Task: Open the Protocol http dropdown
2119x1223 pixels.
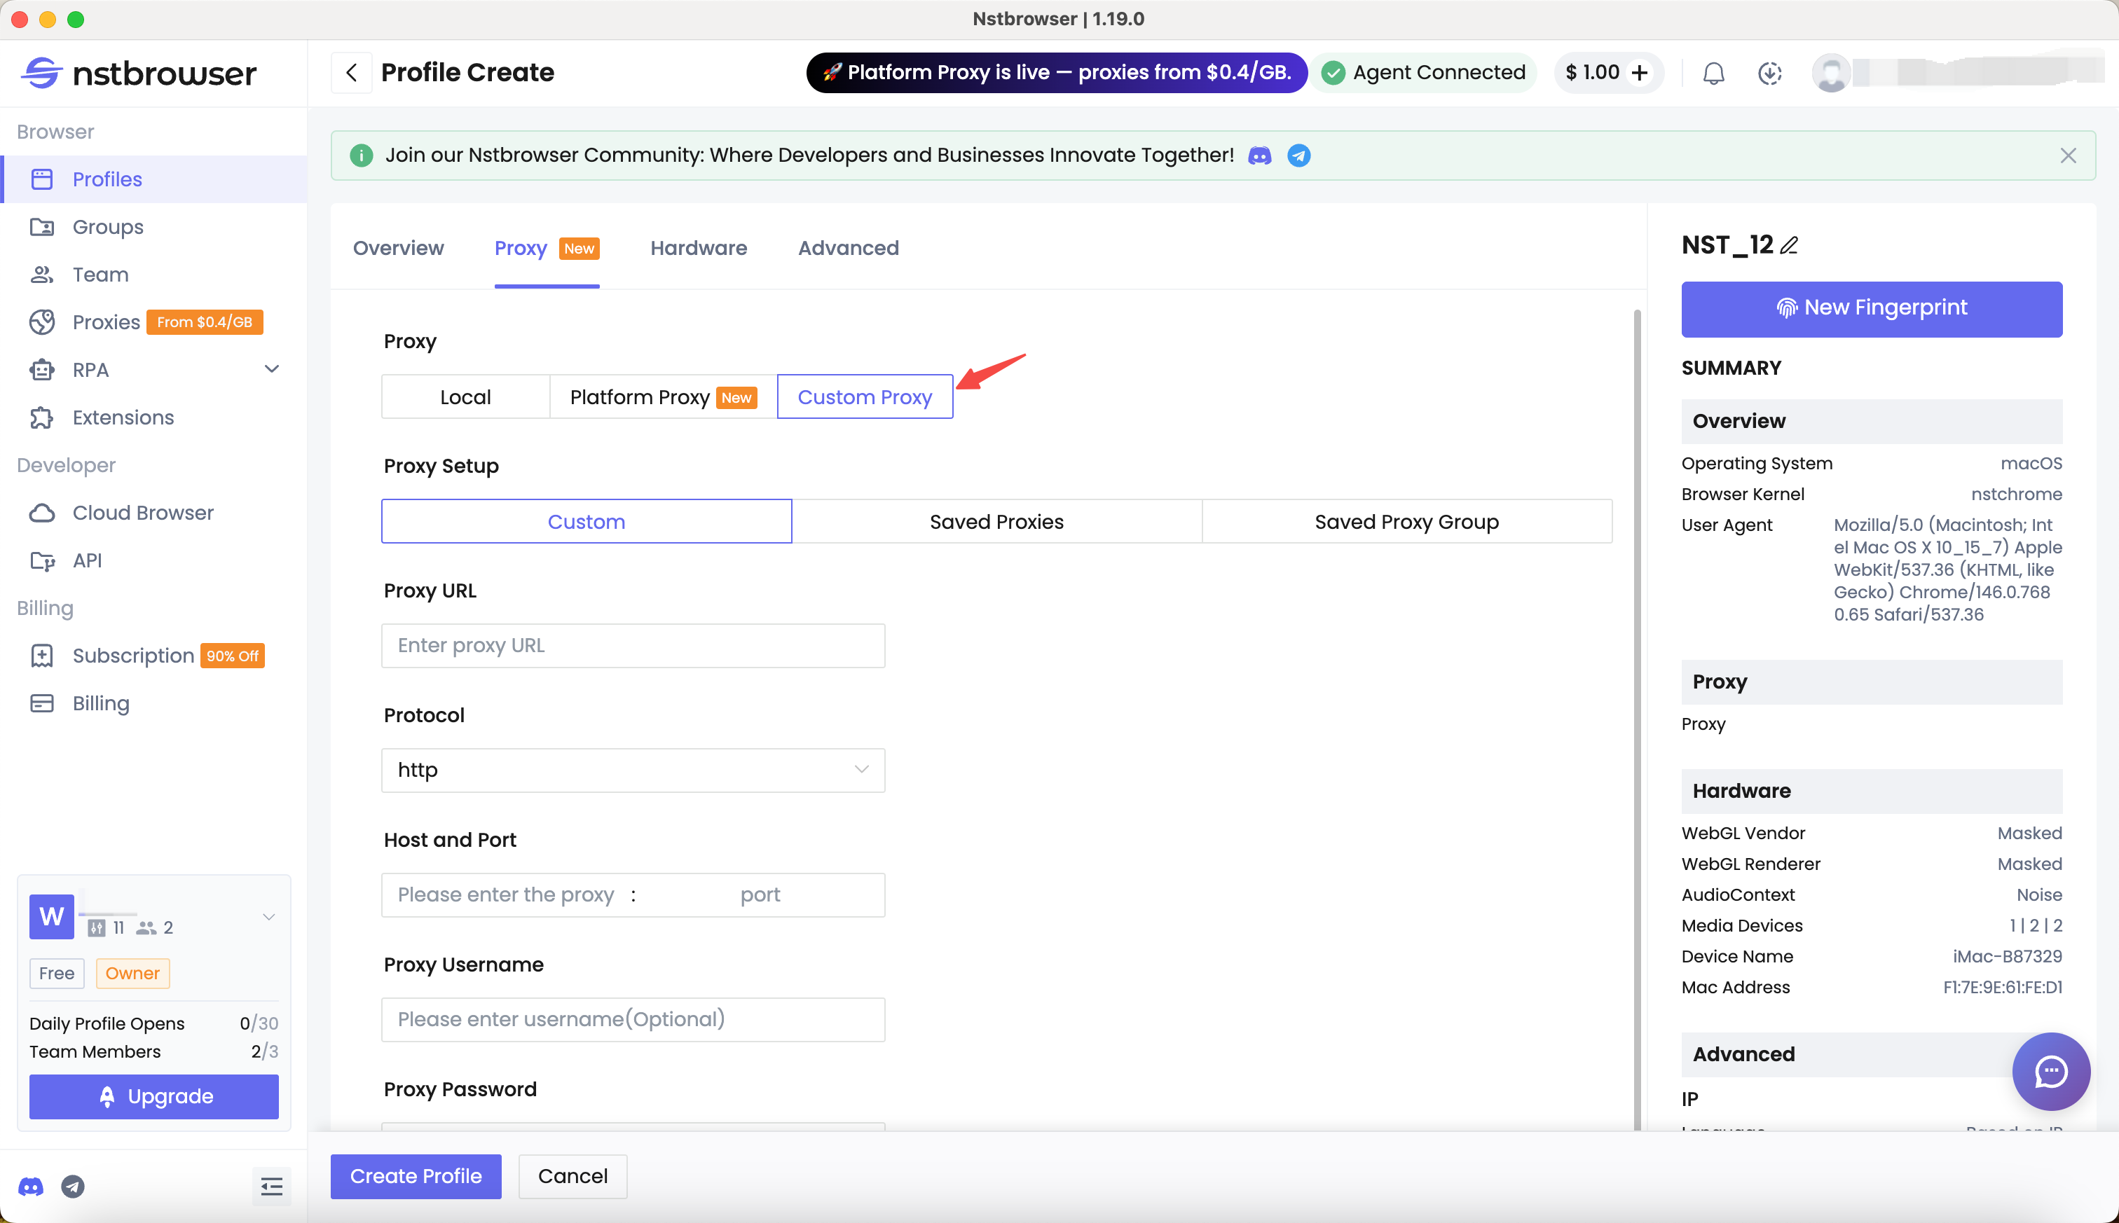Action: (633, 769)
